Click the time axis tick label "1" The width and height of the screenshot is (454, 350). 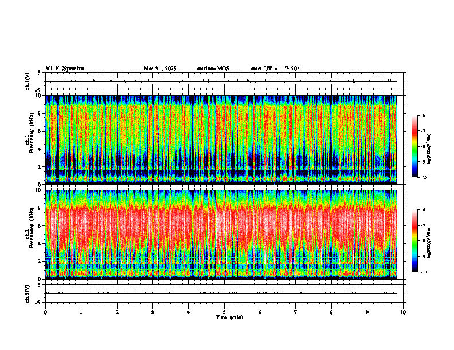point(81,312)
